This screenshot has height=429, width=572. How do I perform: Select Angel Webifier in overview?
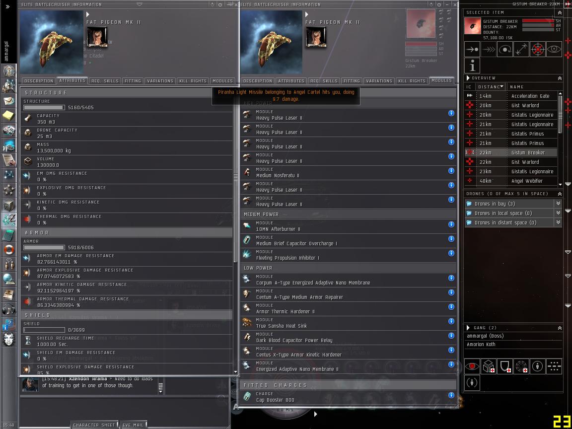point(511,181)
